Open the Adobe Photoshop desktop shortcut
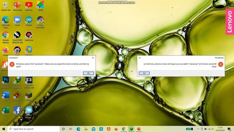234x132 pixels. point(6,82)
